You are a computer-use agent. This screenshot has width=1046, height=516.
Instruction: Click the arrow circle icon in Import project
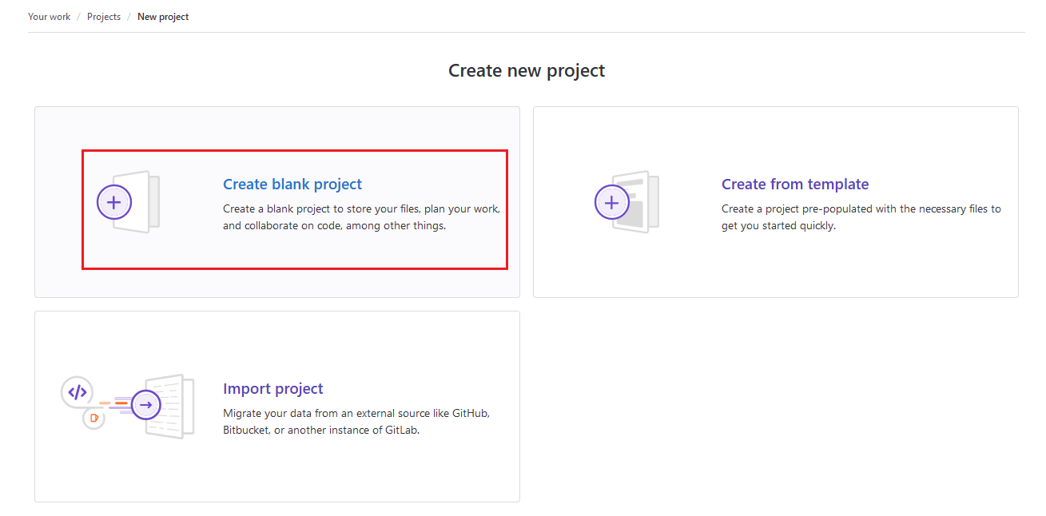145,405
